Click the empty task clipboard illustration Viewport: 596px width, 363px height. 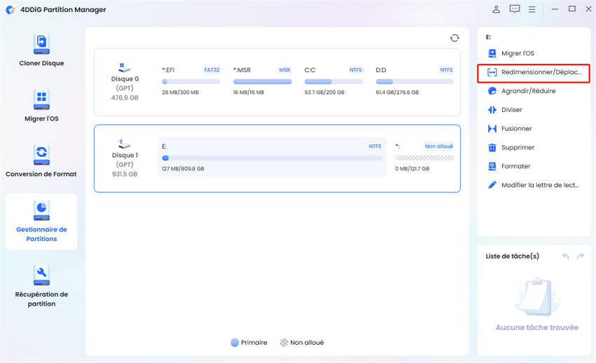pyautogui.click(x=538, y=296)
